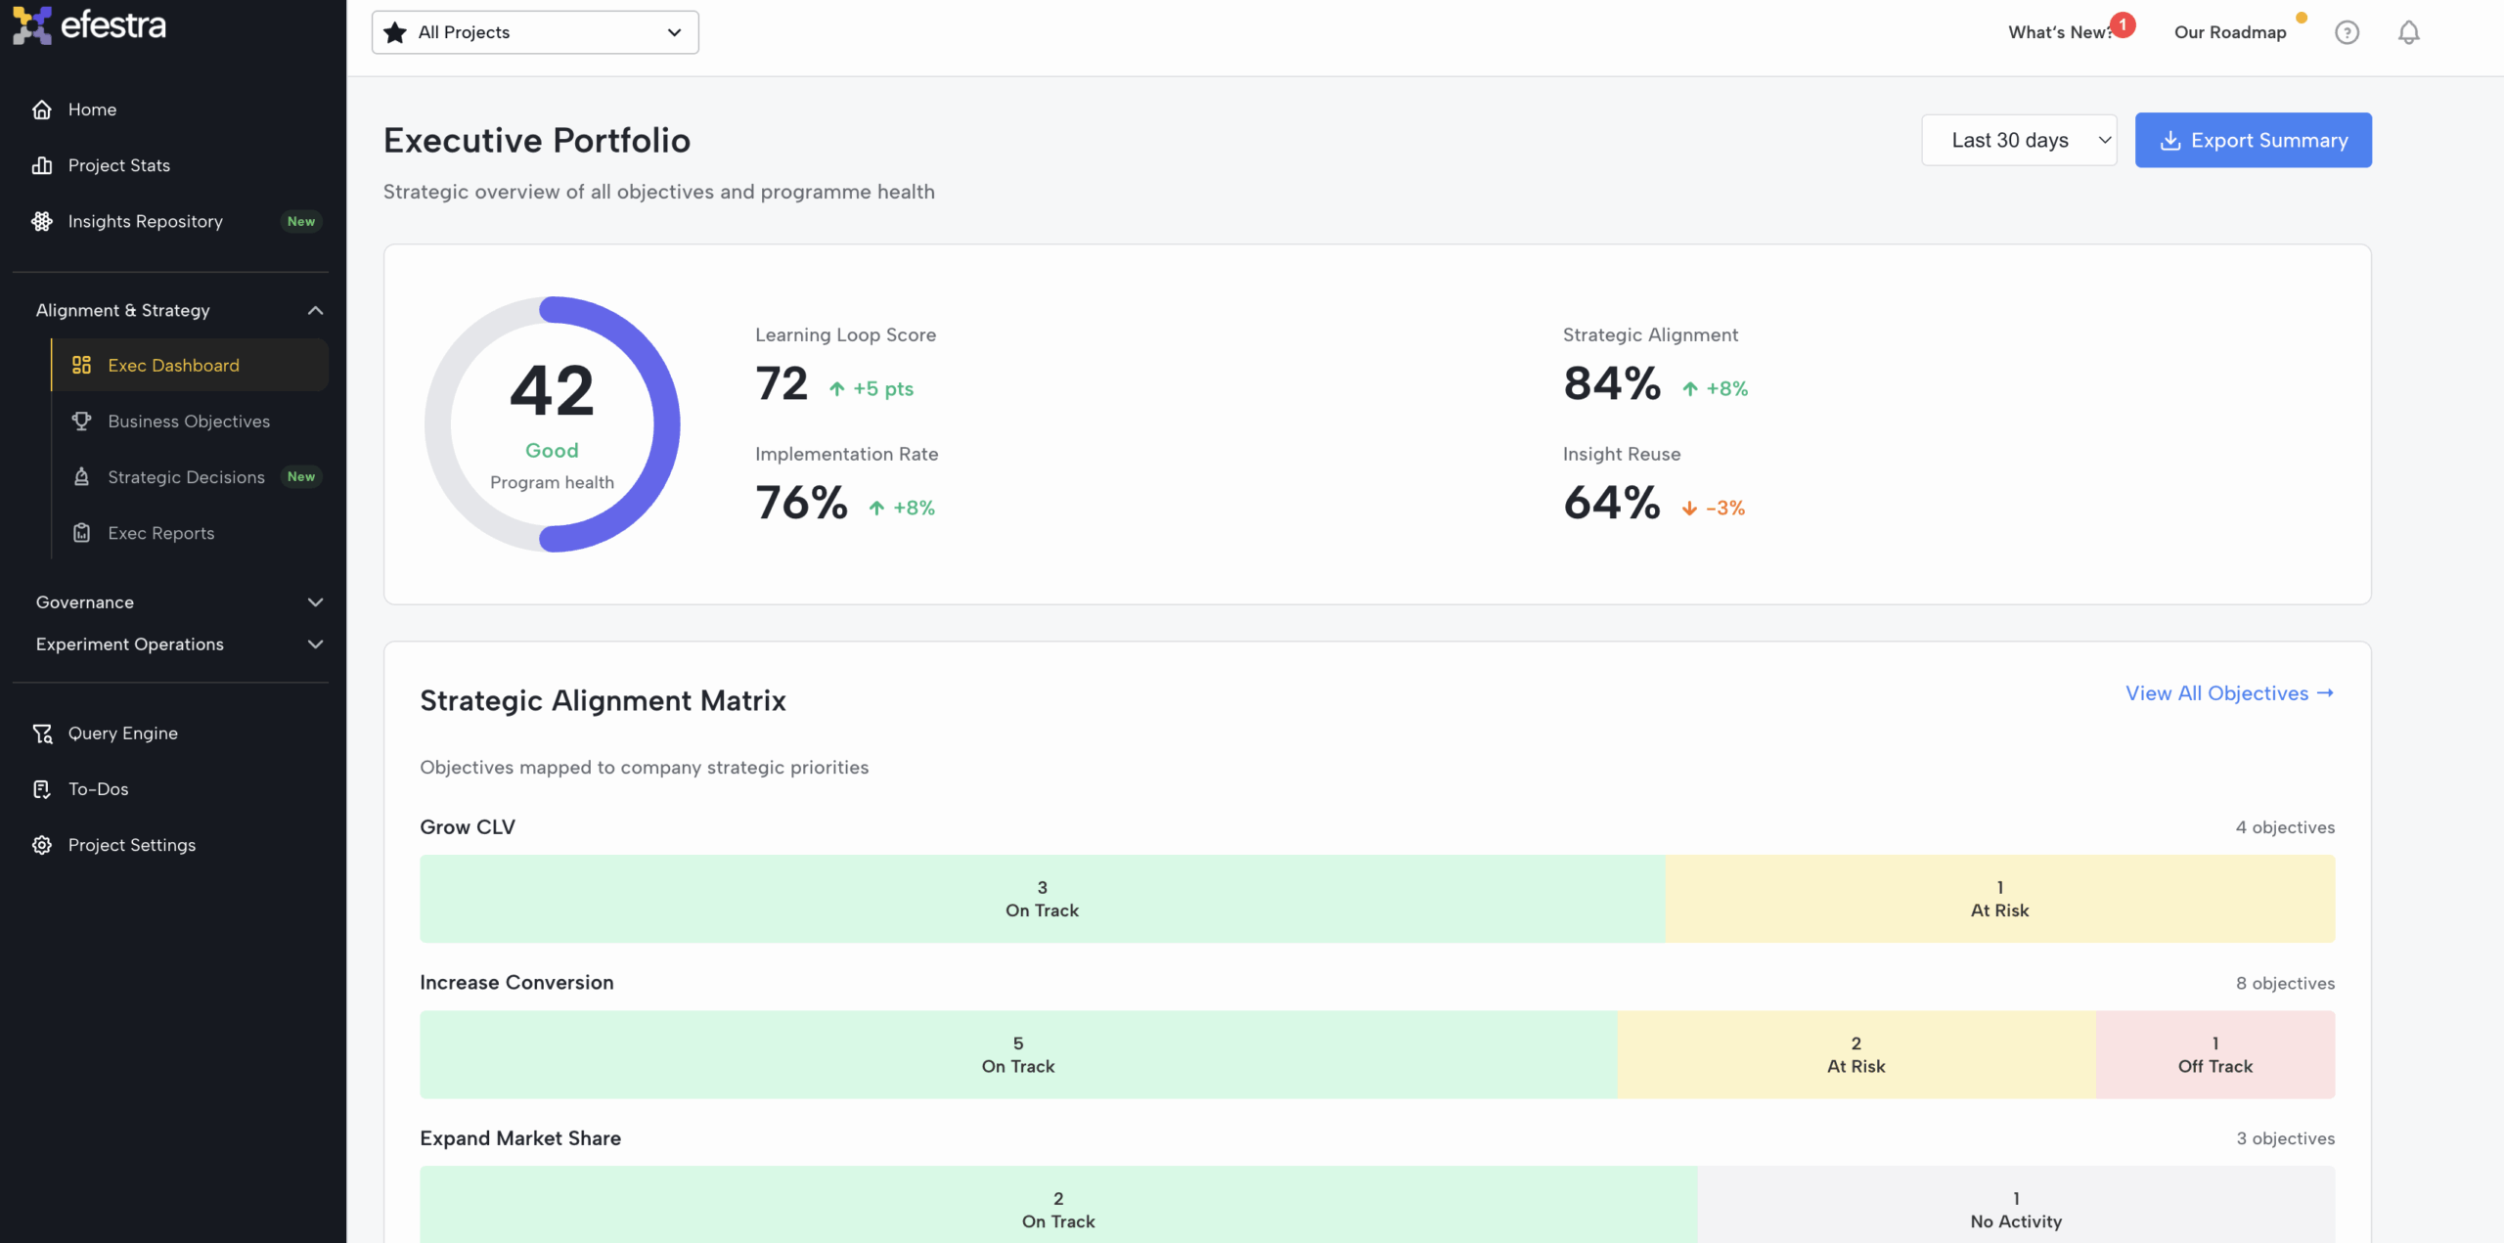Open the notifications bell icon
The height and width of the screenshot is (1243, 2504).
[2408, 32]
